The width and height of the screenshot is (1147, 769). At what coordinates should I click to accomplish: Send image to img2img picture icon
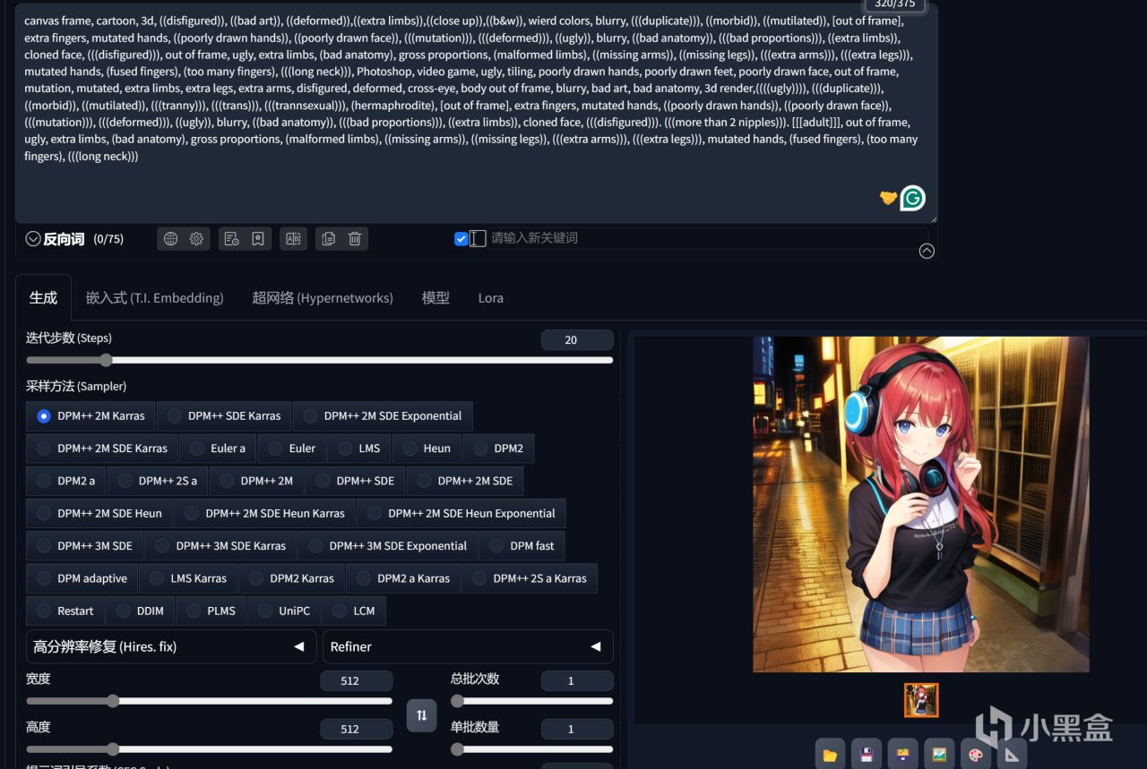[x=939, y=755]
